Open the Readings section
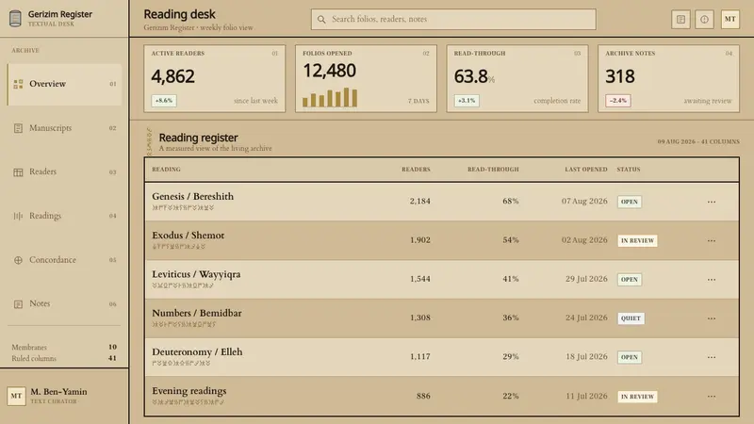 (64, 216)
